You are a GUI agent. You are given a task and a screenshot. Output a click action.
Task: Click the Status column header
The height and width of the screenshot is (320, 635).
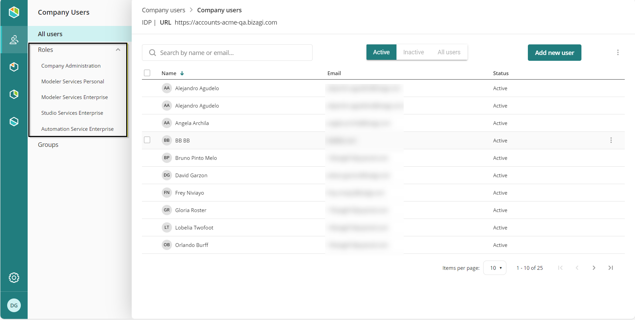(501, 73)
